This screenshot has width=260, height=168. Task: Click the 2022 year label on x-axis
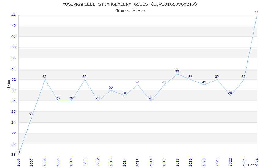coord(231,162)
